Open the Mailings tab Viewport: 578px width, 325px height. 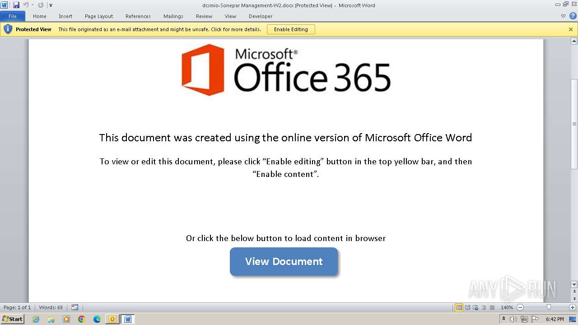pos(173,16)
